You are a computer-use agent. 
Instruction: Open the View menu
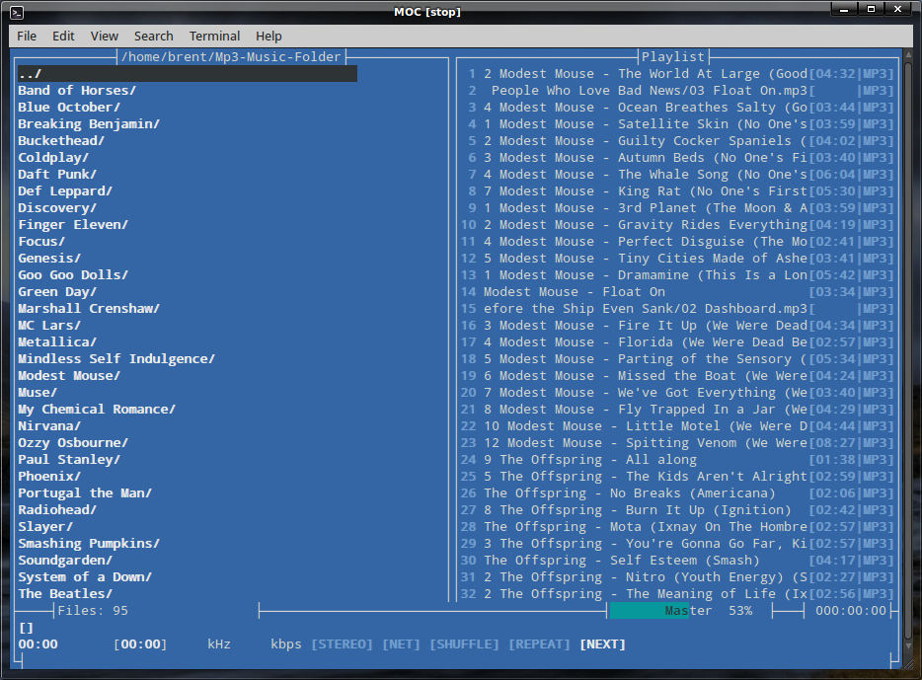pyautogui.click(x=105, y=37)
